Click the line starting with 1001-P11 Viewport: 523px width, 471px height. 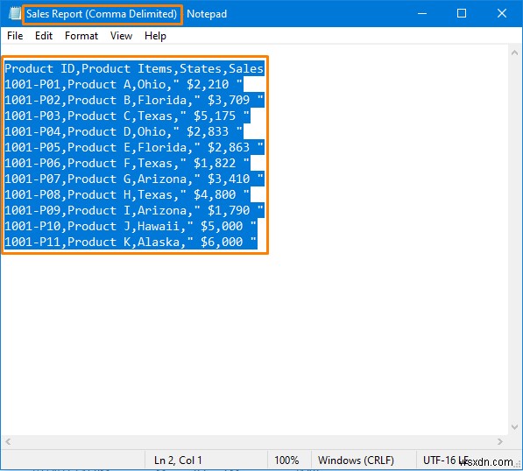[131, 242]
